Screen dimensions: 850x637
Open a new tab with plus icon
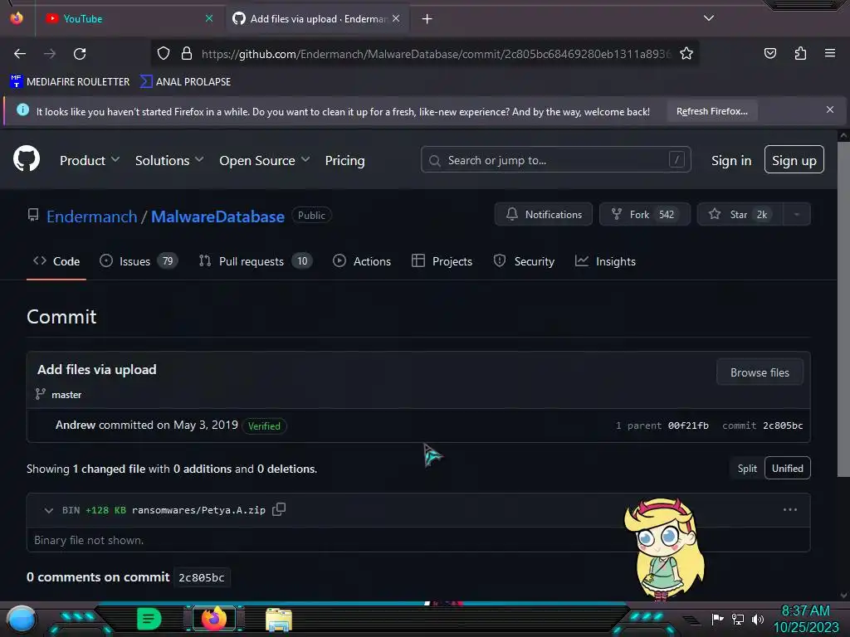[x=427, y=19]
